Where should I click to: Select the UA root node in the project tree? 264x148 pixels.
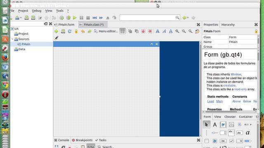tap(16, 29)
